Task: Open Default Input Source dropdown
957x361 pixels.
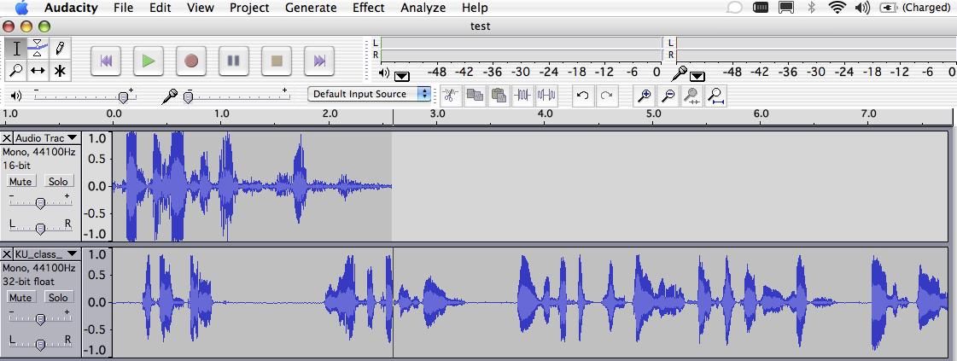Action: click(x=370, y=94)
